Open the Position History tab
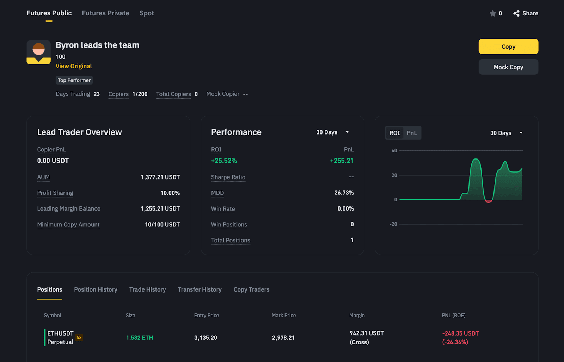 point(96,289)
